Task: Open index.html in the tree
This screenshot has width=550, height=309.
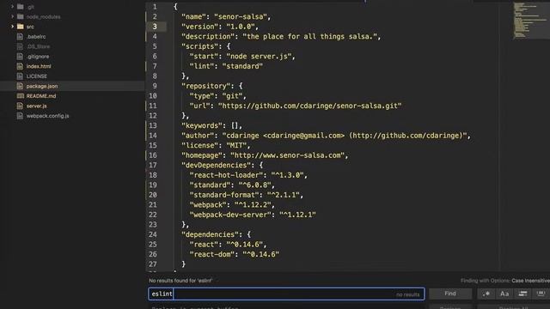Action: [x=39, y=66]
